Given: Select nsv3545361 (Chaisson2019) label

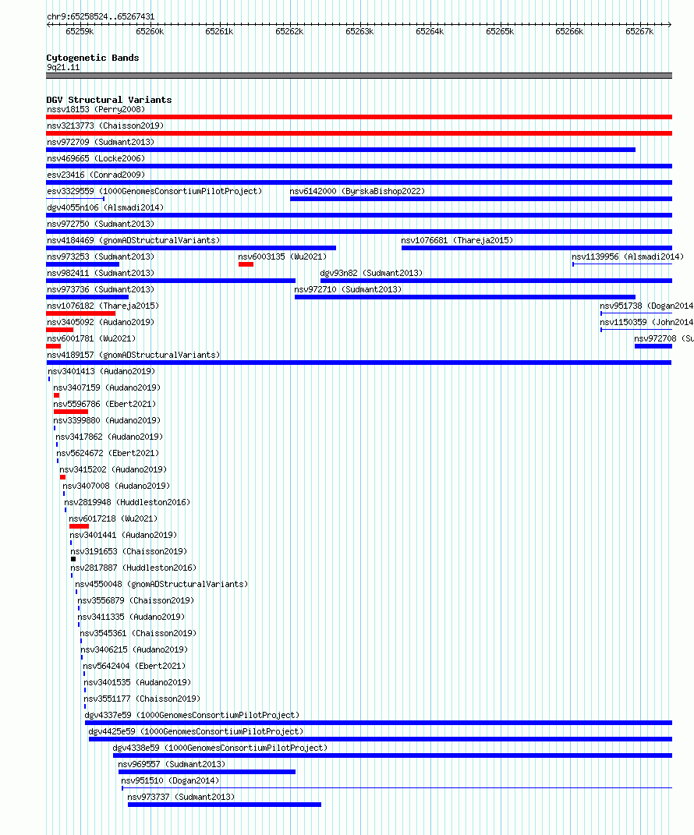Looking at the screenshot, I should tap(139, 634).
